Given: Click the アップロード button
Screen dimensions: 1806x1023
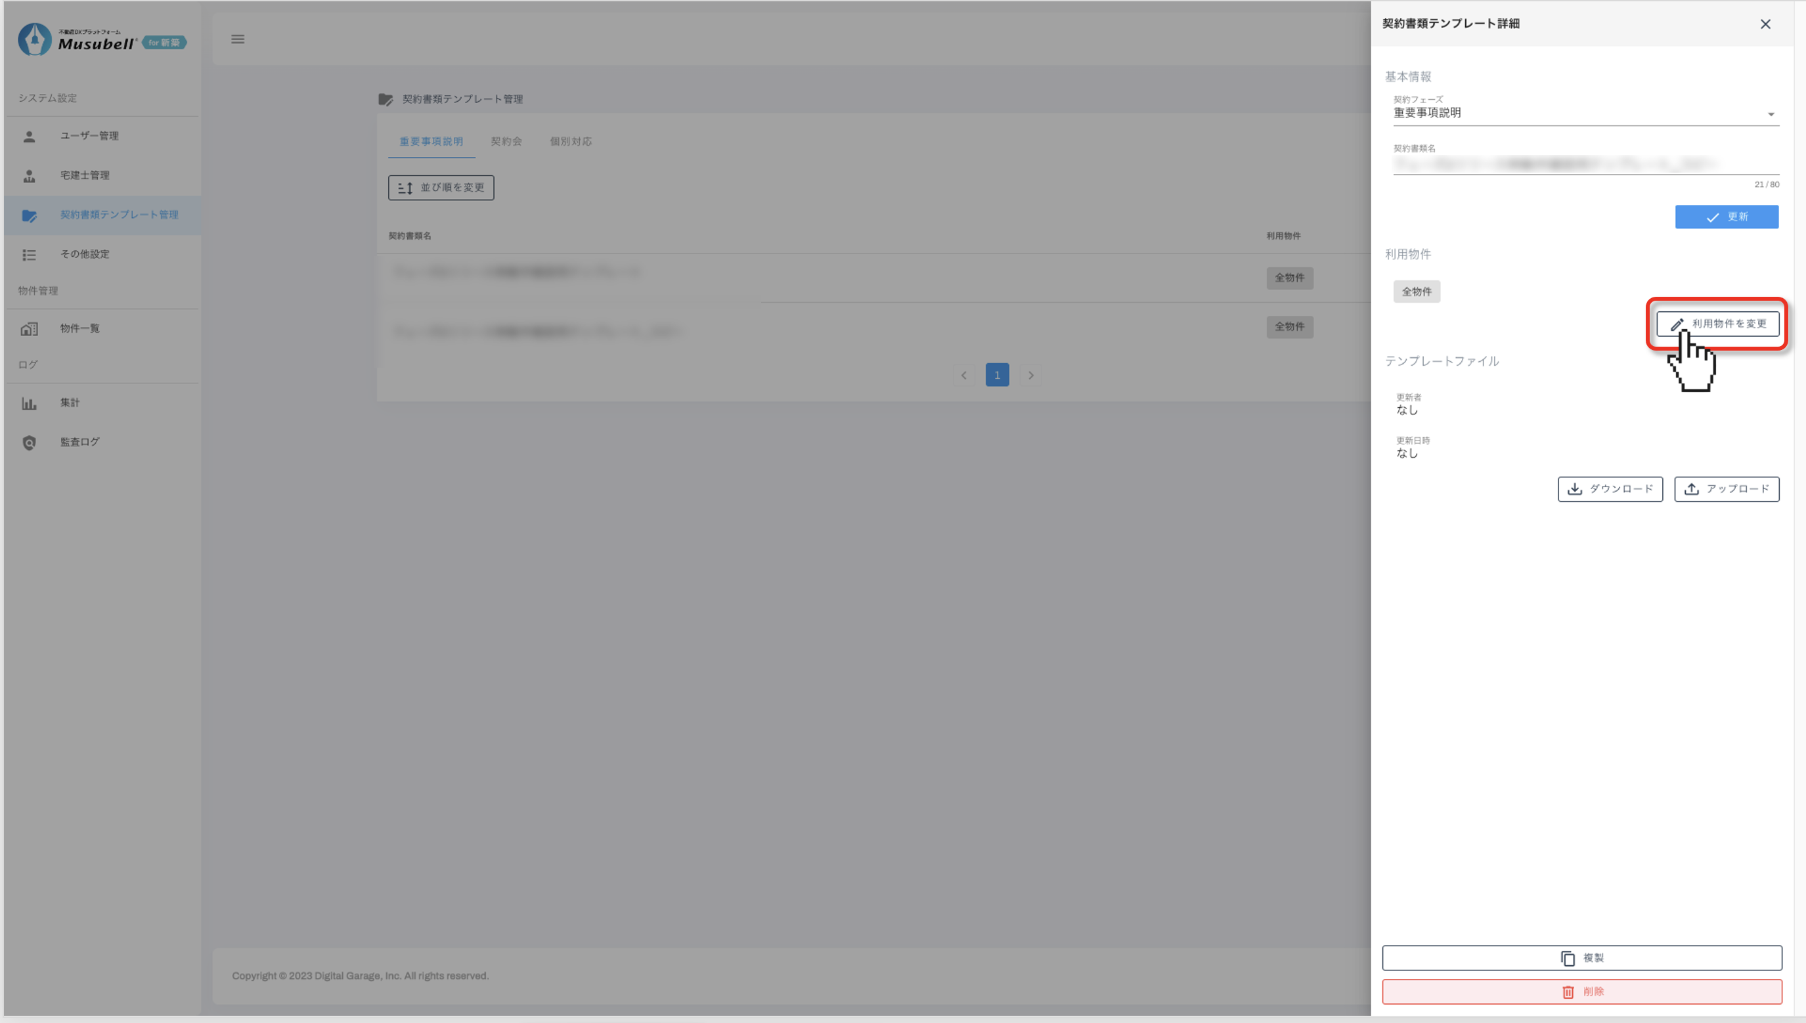Looking at the screenshot, I should pos(1726,489).
